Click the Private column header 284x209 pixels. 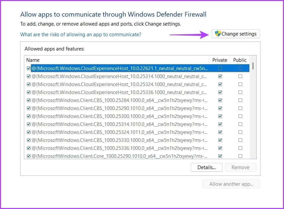[x=220, y=60]
